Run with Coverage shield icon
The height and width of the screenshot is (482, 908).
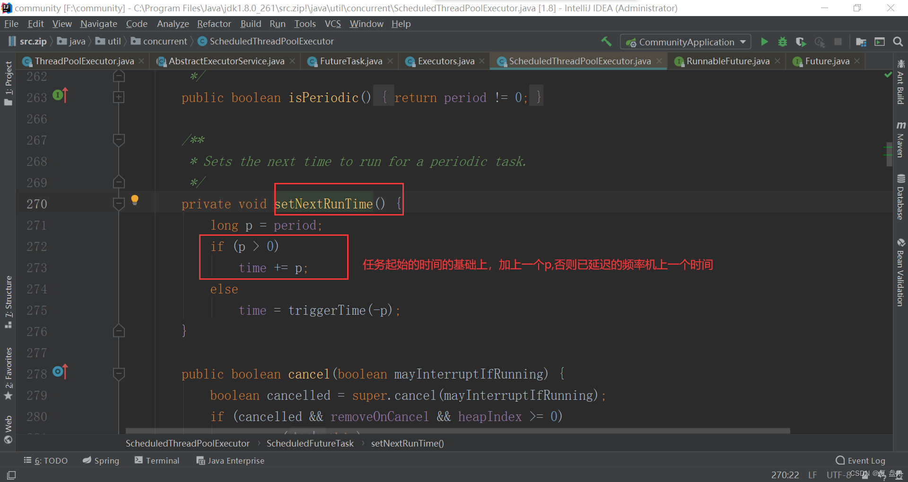[x=801, y=42]
